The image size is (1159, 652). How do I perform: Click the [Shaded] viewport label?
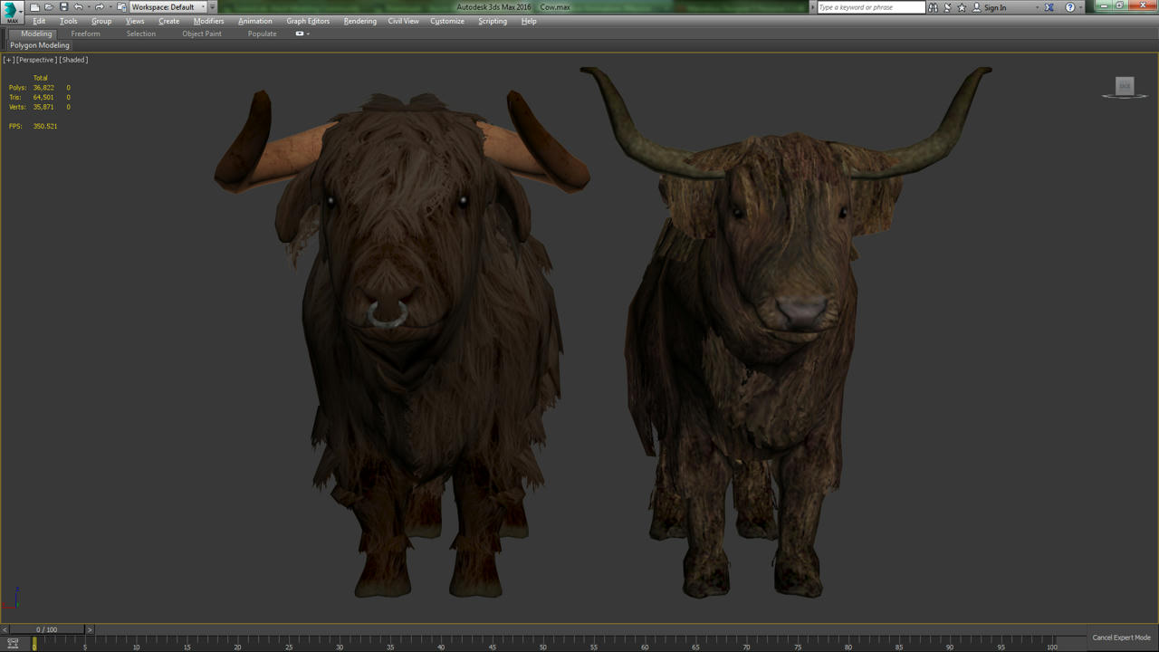[73, 60]
